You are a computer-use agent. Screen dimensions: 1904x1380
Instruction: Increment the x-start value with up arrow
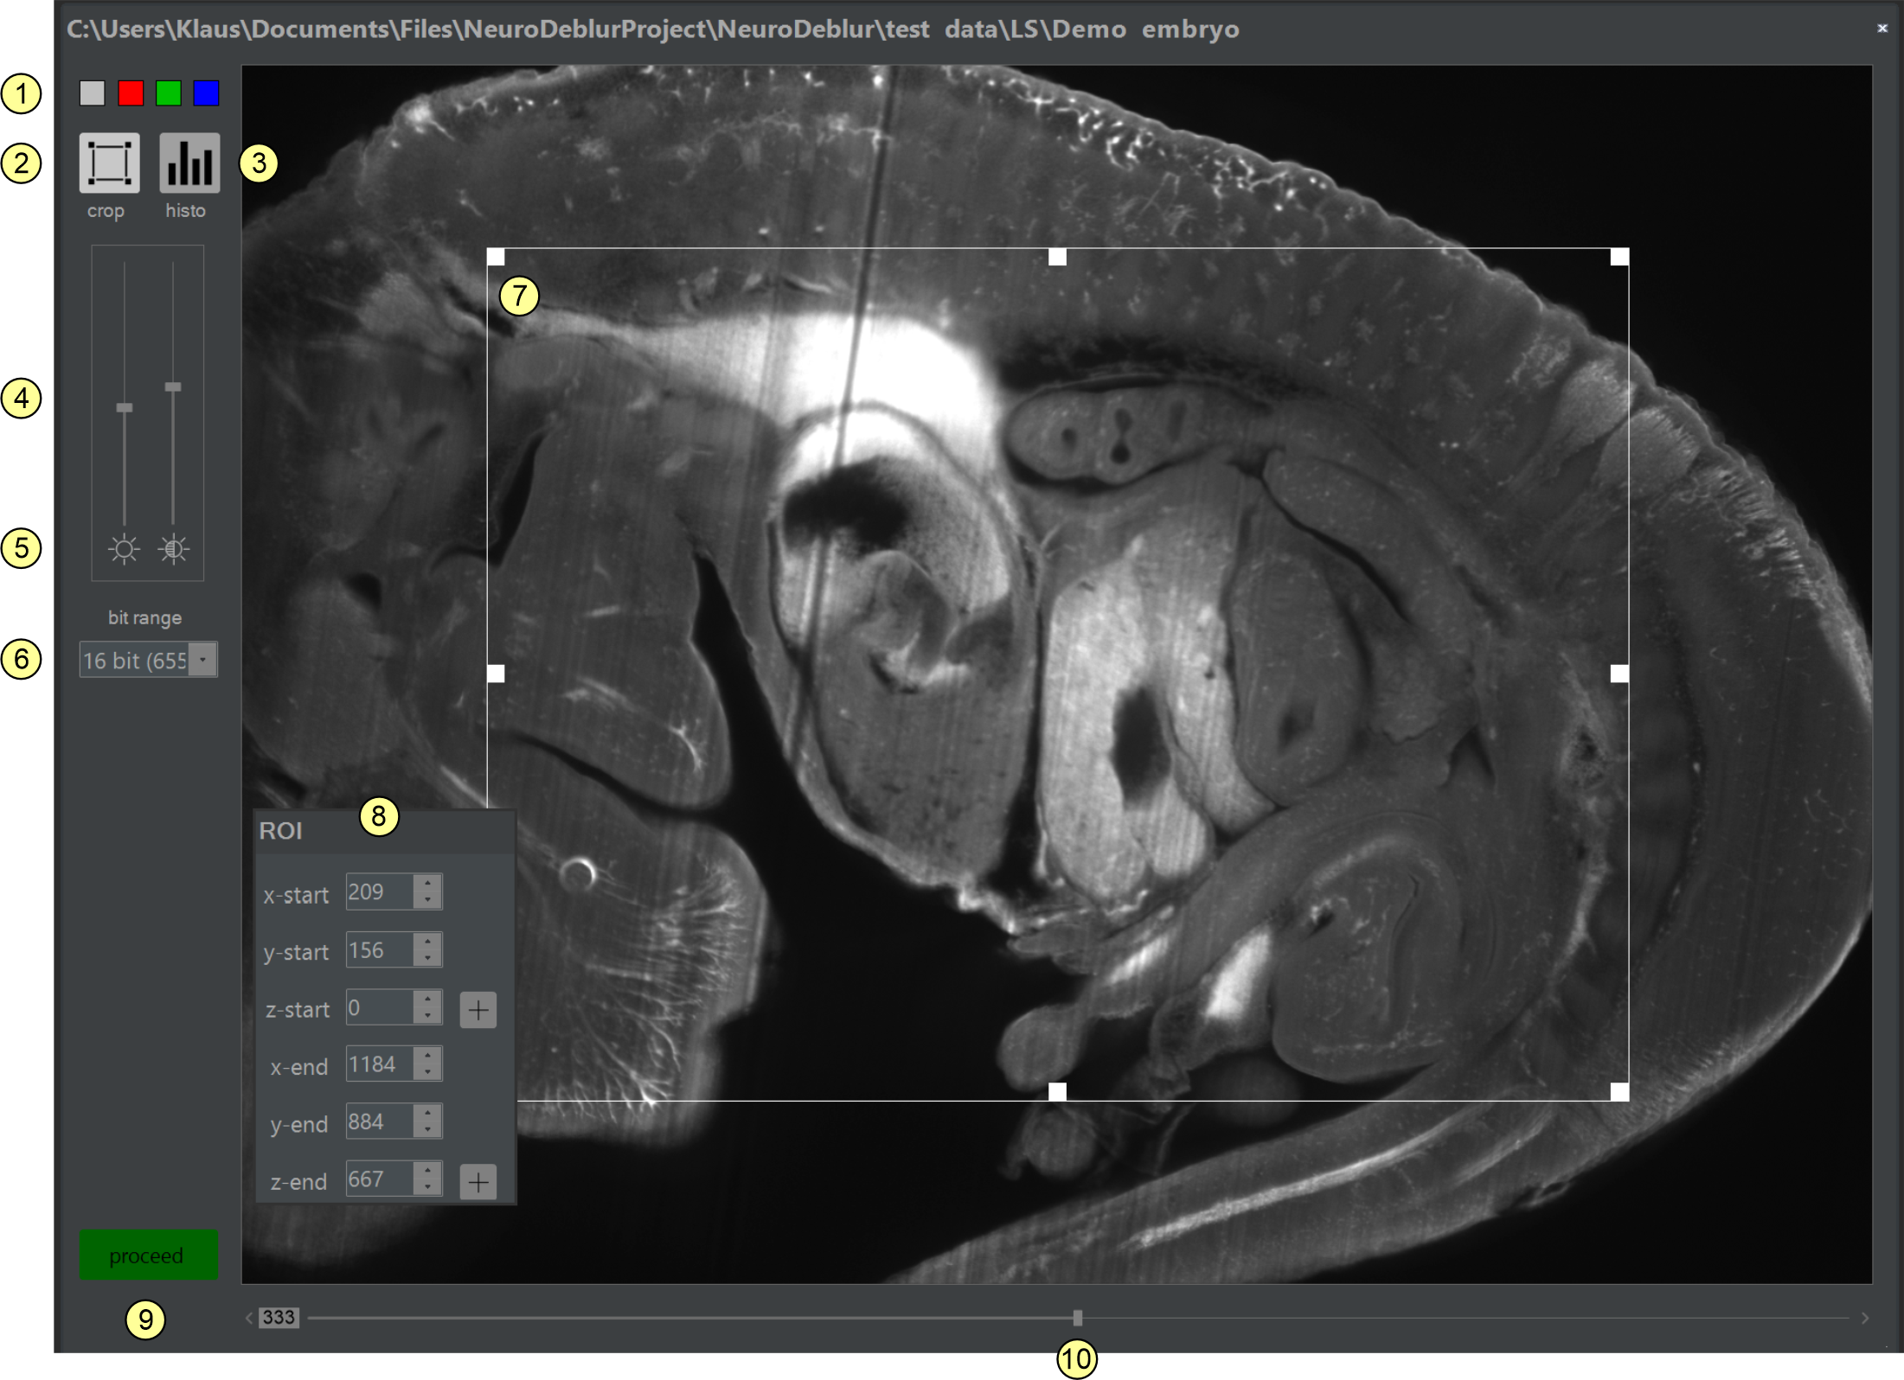[427, 885]
